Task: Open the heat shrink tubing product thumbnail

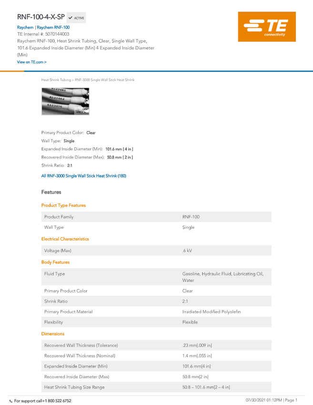Action: 65,101
